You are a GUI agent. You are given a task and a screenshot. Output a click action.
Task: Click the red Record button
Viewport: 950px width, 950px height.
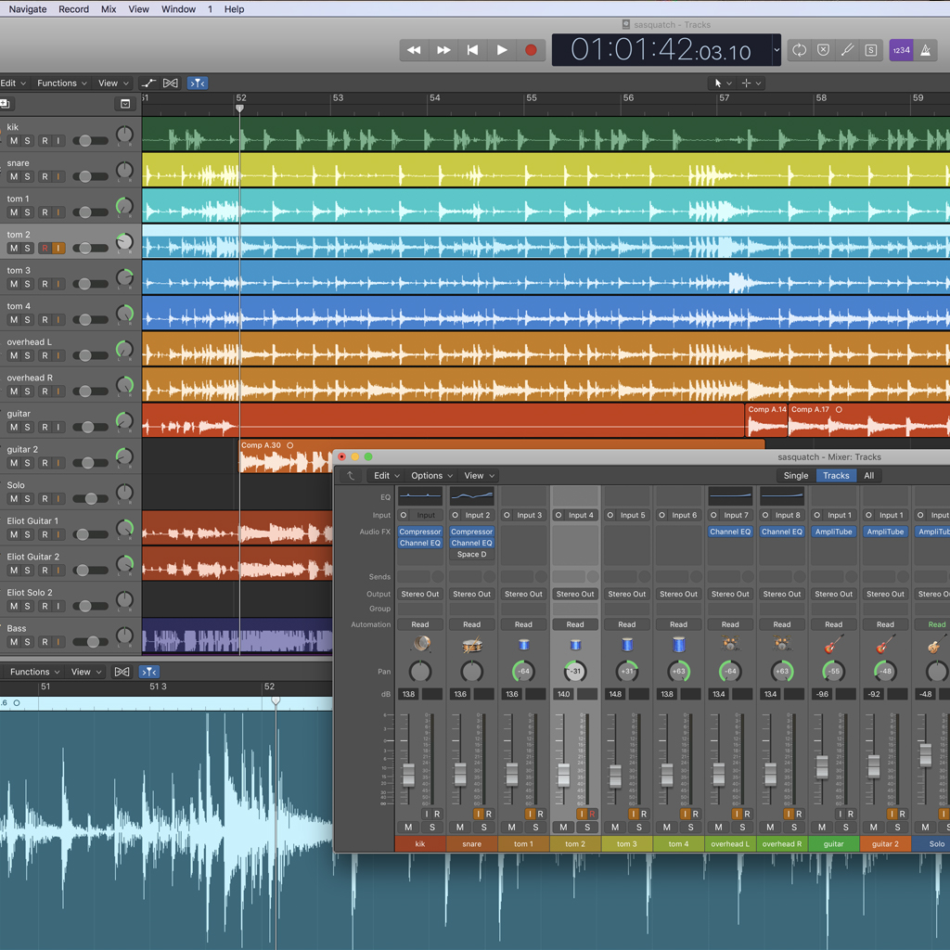click(531, 50)
